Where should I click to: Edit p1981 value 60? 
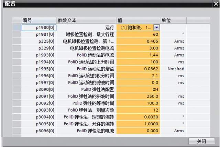click(x=138, y=34)
